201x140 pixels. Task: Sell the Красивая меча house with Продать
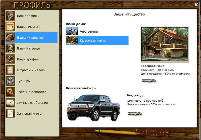tap(149, 81)
